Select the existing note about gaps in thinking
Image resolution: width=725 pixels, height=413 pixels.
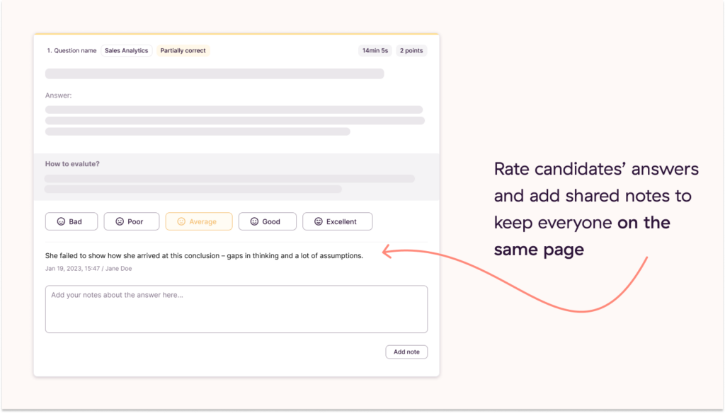(x=204, y=256)
